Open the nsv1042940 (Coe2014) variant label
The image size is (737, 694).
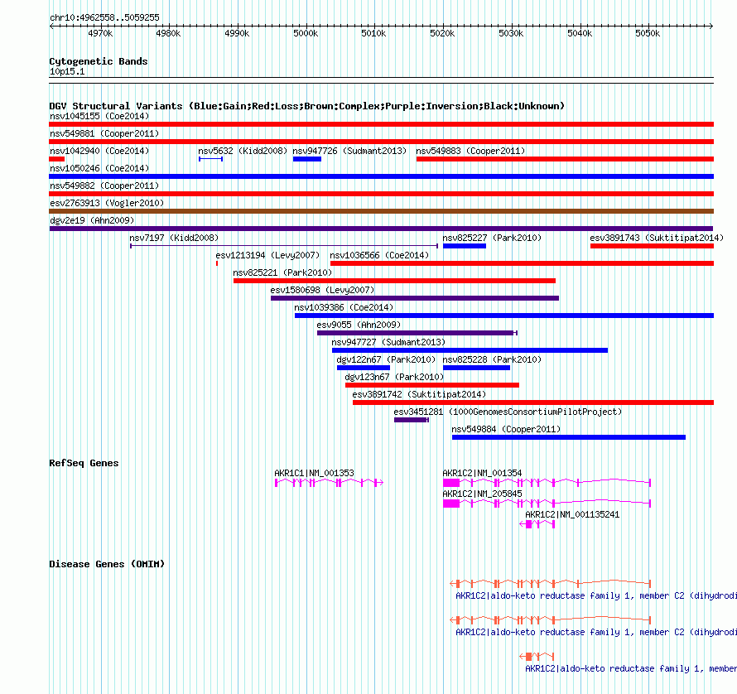(99, 151)
